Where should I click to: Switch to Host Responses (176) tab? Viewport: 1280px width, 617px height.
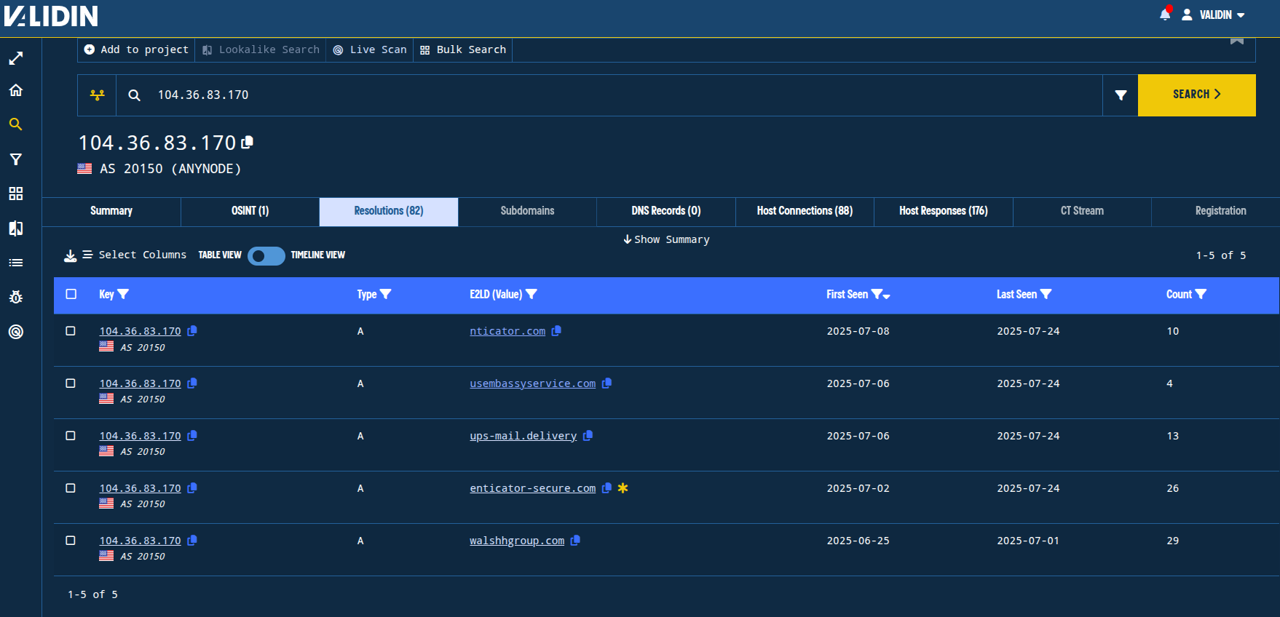pyautogui.click(x=944, y=211)
